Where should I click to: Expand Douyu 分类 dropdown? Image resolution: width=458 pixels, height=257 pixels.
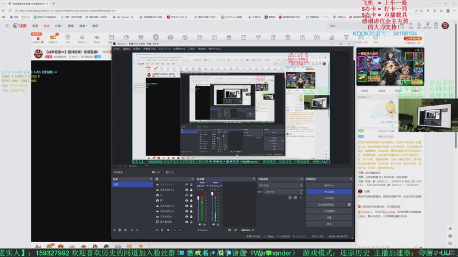click(x=59, y=26)
